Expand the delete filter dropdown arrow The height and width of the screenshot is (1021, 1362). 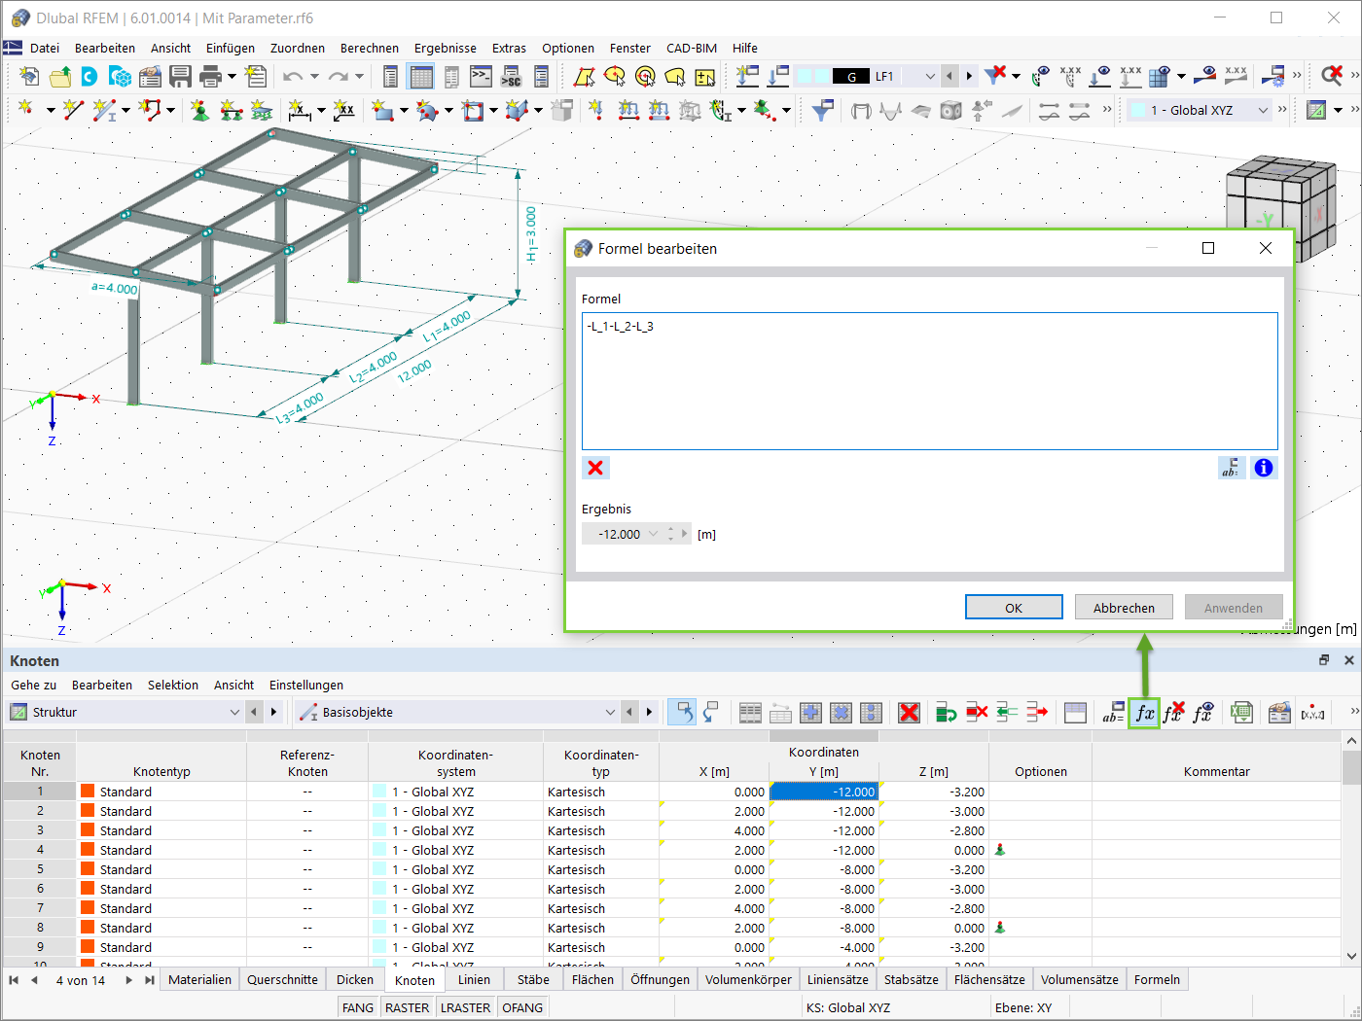pos(1016,76)
